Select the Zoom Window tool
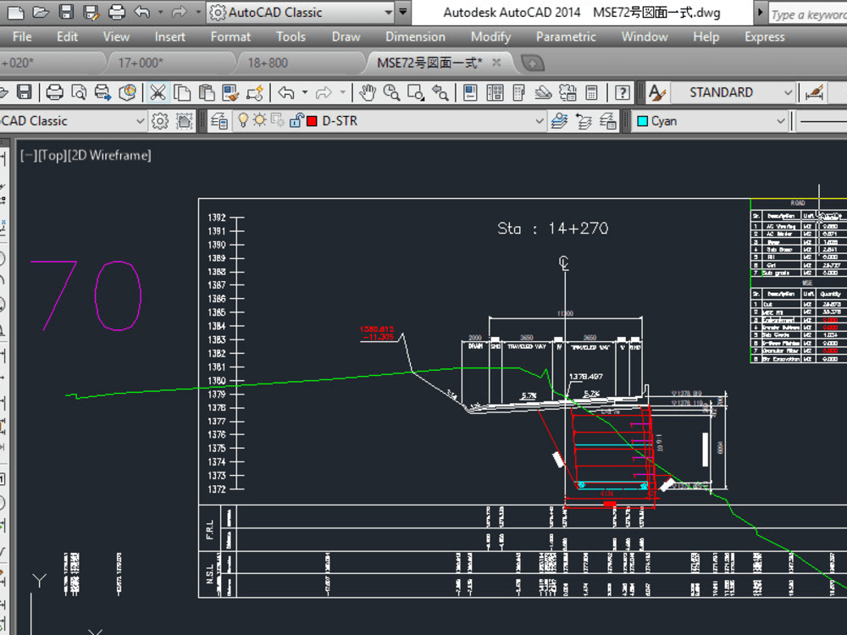Viewport: 847px width, 635px height. [416, 93]
